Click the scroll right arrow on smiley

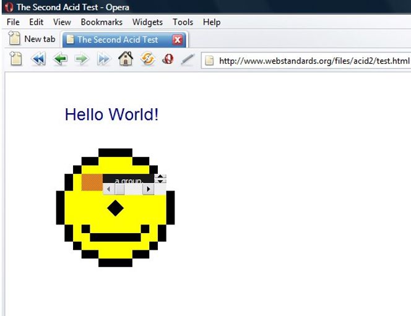(x=149, y=189)
